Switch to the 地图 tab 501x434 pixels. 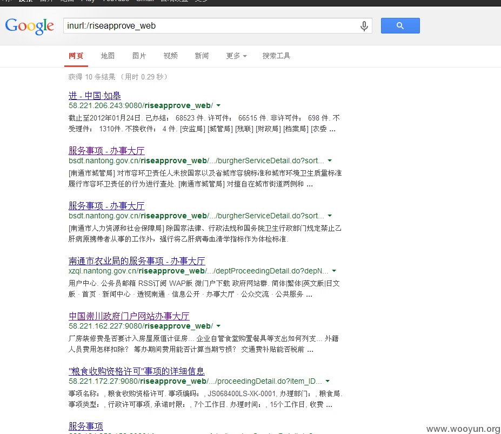(108, 56)
